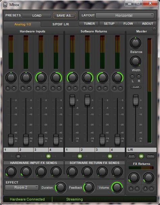The height and width of the screenshot is (205, 160).
Task: Toggle stereo link for Hardware Inputs 1 and 2
Action: tap(18, 156)
